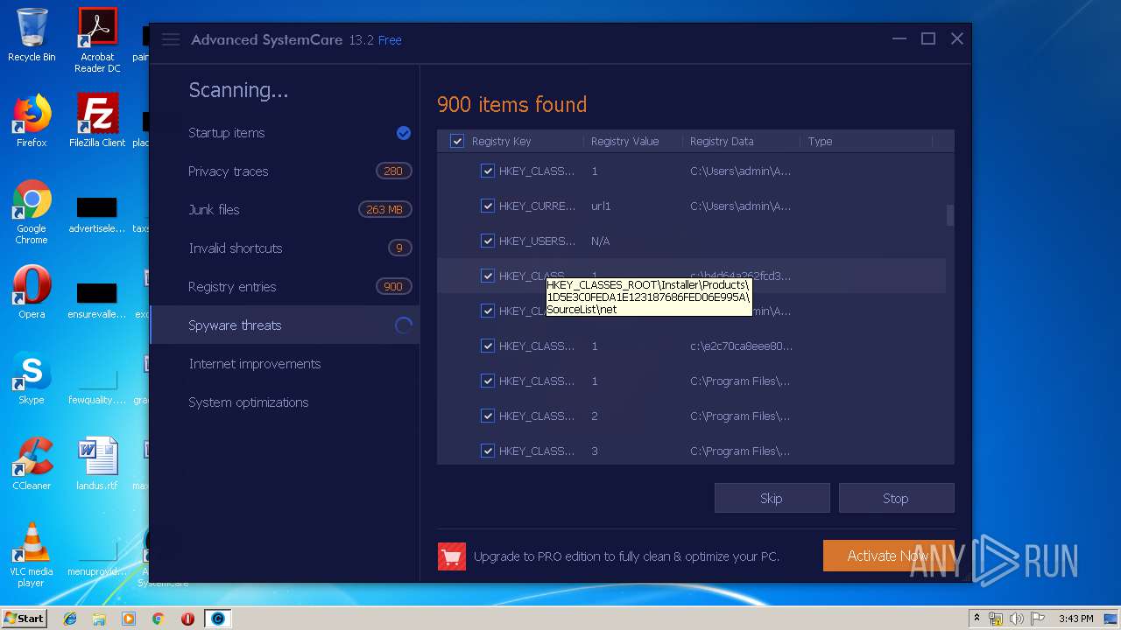Viewport: 1121px width, 630px height.
Task: Click Chrome icon in the taskbar
Action: (158, 619)
